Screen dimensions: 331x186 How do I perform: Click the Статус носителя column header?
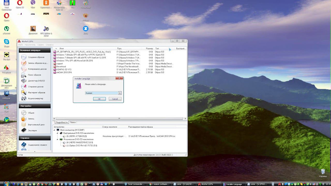click(110, 127)
